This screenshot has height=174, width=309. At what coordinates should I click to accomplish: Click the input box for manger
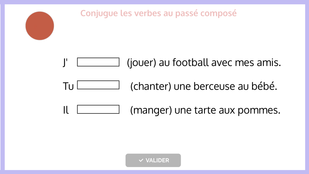(x=98, y=109)
